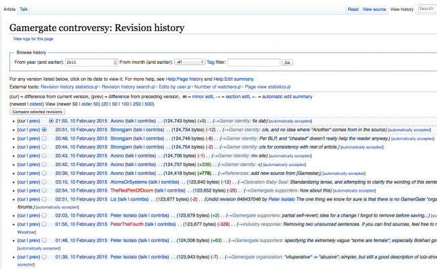Focus the Tag filter text field
The image size is (437, 269).
click(x=253, y=62)
